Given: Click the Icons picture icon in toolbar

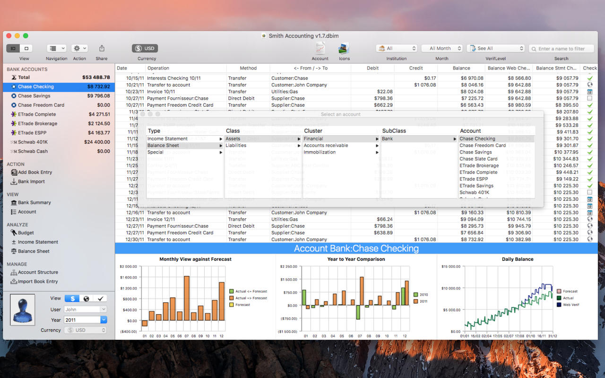Looking at the screenshot, I should click(344, 48).
